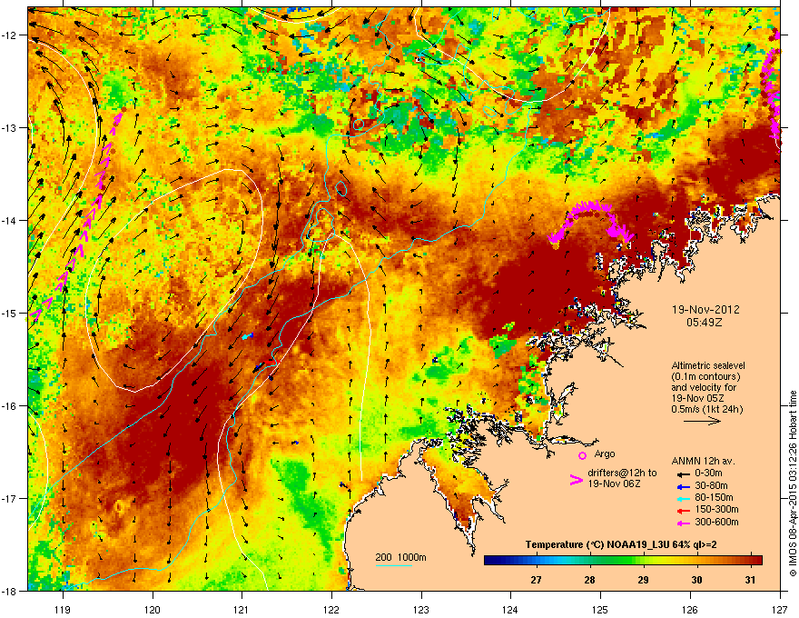Click the 'ANMN 12h av.' legend heading

point(703,461)
